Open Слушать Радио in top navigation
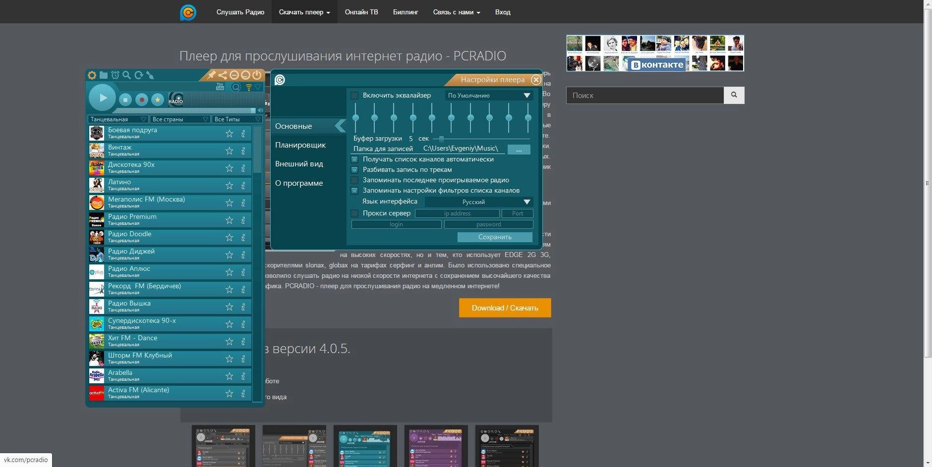Image resolution: width=932 pixels, height=467 pixels. [240, 12]
